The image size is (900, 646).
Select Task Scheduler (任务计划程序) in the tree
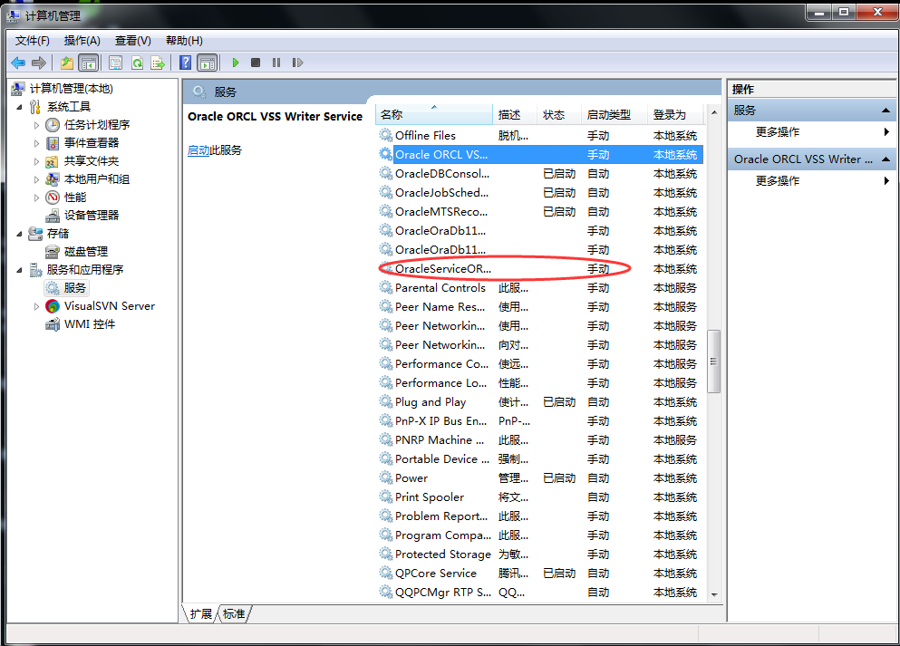coord(96,124)
